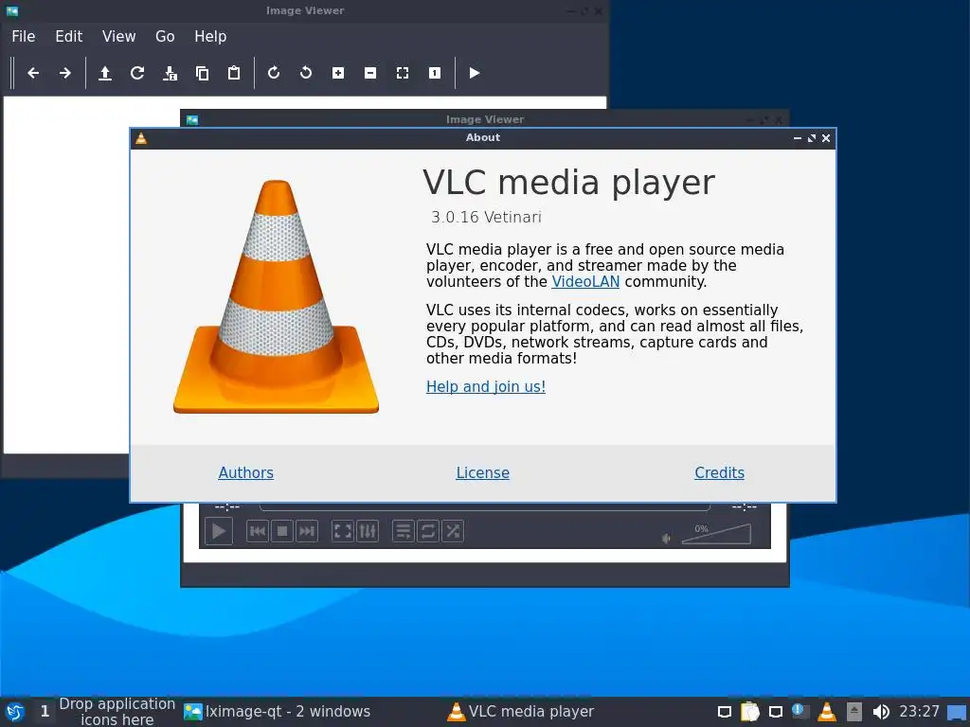Reload the image in Image Viewer toolbar

137,73
